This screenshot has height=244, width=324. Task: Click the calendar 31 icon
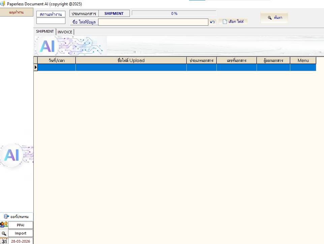coord(4,241)
